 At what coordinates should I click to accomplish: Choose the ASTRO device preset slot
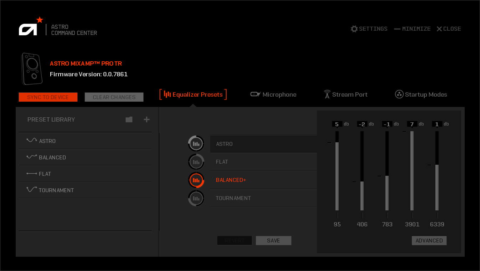pyautogui.click(x=263, y=144)
